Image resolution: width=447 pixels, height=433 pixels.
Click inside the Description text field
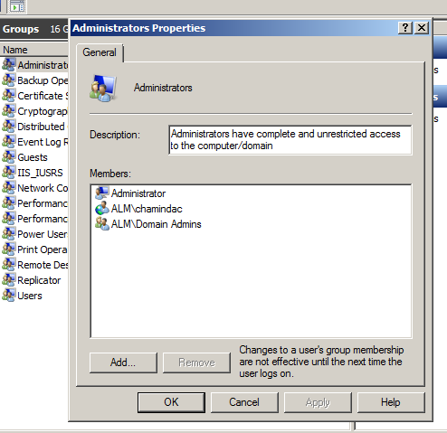pos(290,140)
